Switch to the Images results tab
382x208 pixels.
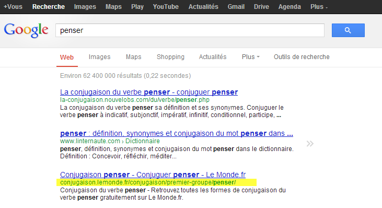(99, 57)
